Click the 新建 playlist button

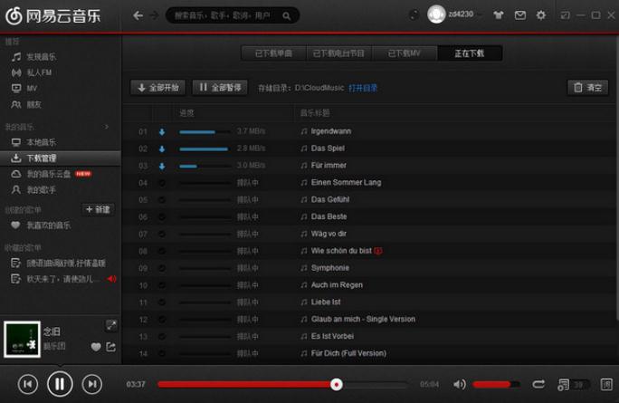[x=98, y=209]
